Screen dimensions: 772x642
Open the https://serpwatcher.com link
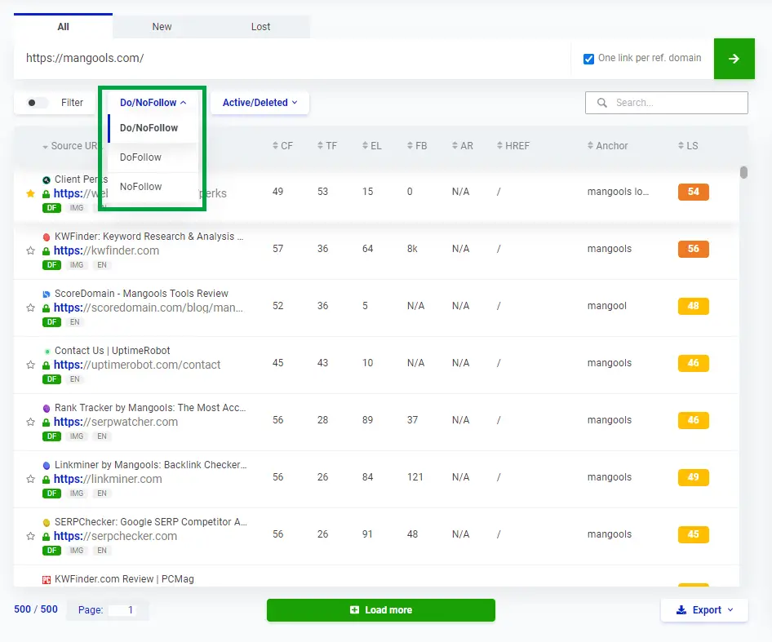116,422
